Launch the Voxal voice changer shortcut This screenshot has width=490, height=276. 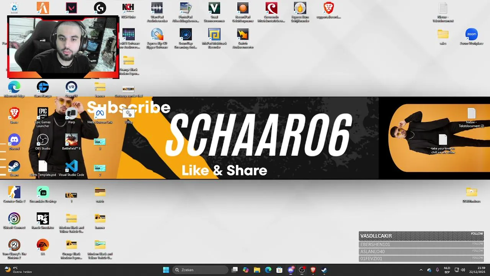tap(214, 12)
